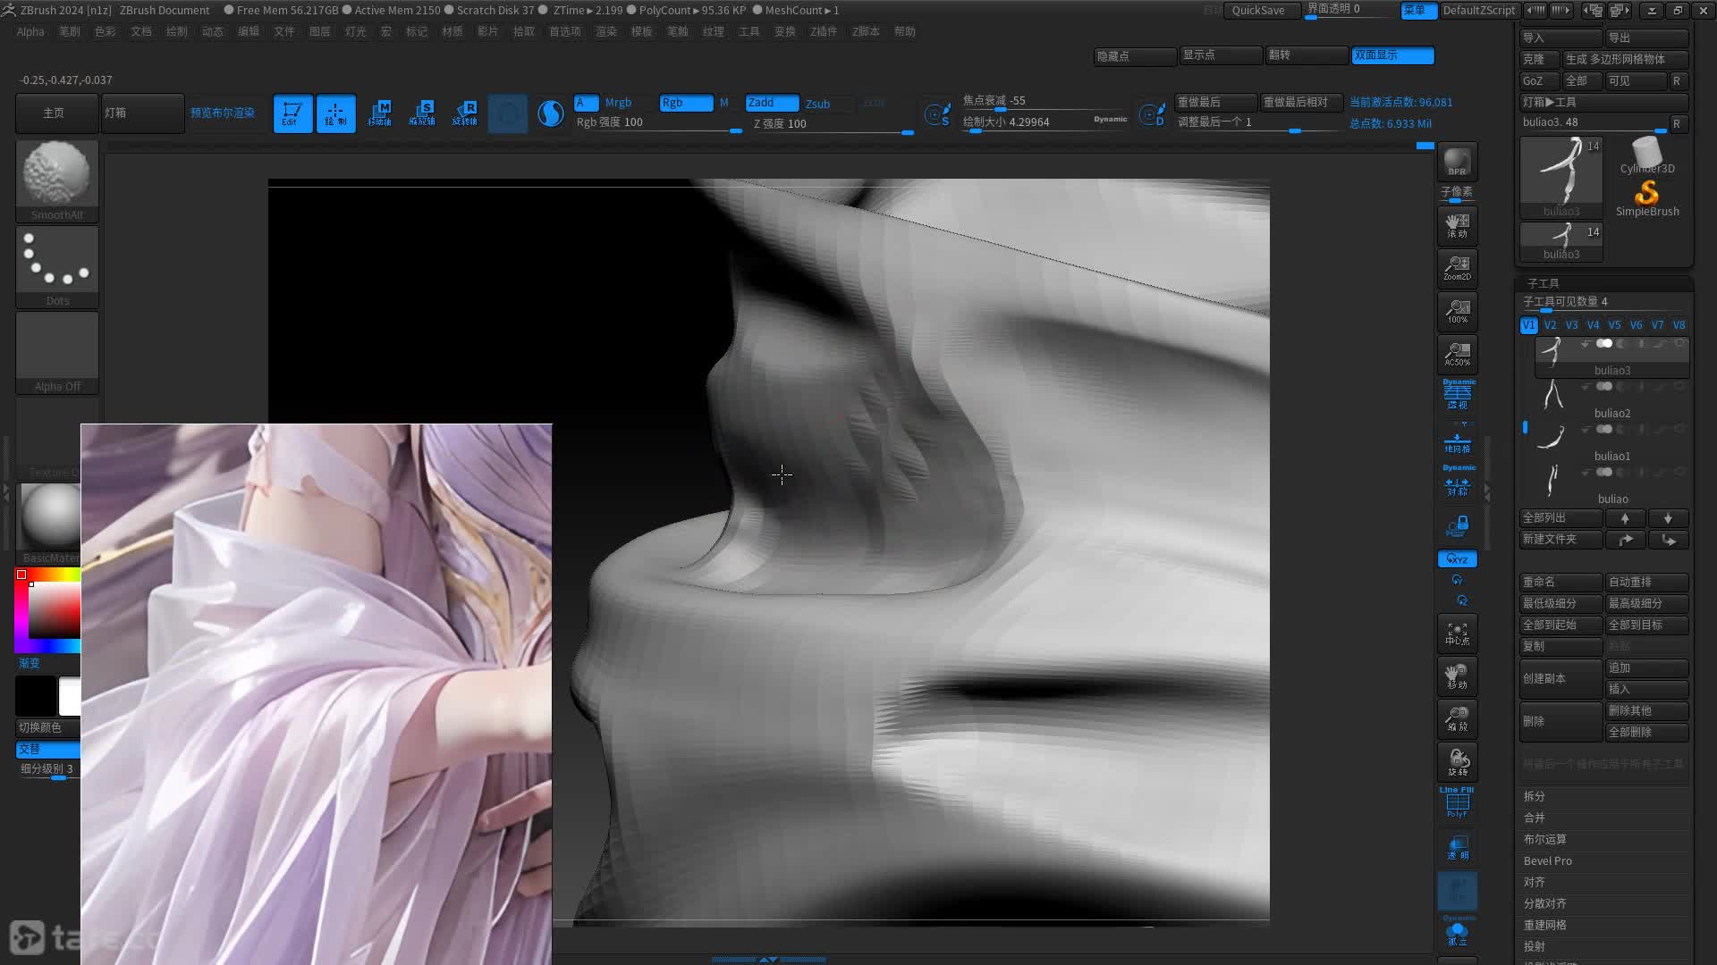
Task: Click the lock camera icon
Action: pos(1458,526)
